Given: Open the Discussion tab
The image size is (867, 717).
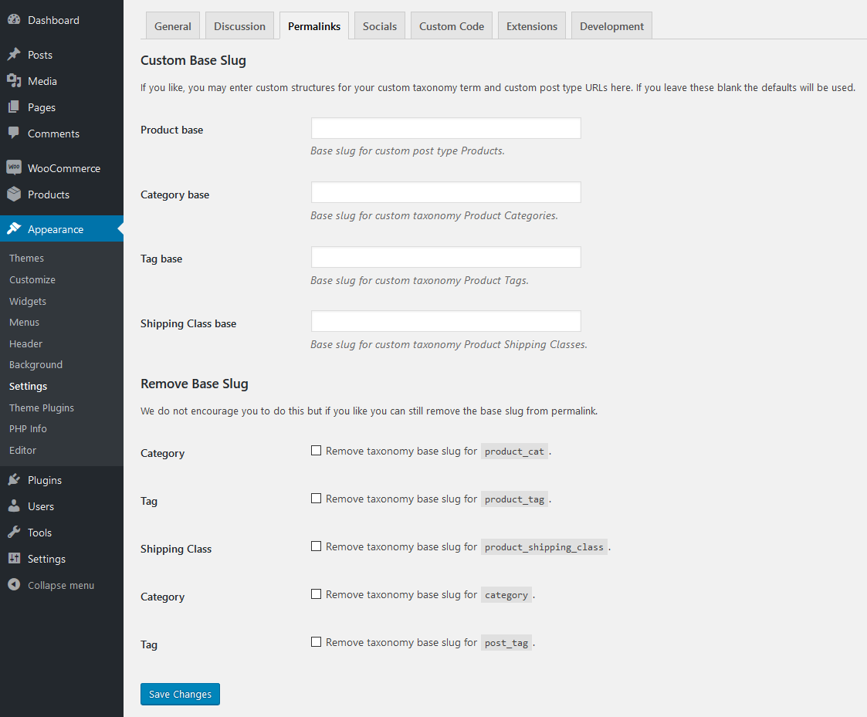Looking at the screenshot, I should [x=239, y=26].
